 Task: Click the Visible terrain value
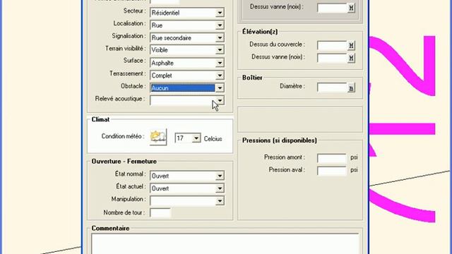click(160, 50)
